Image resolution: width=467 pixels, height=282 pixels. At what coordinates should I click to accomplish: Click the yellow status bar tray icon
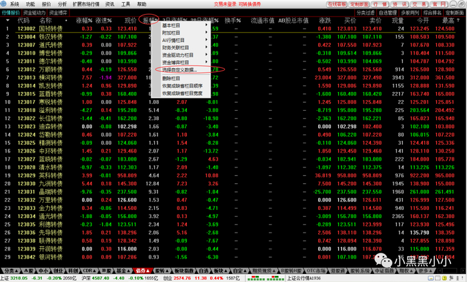pos(444,278)
